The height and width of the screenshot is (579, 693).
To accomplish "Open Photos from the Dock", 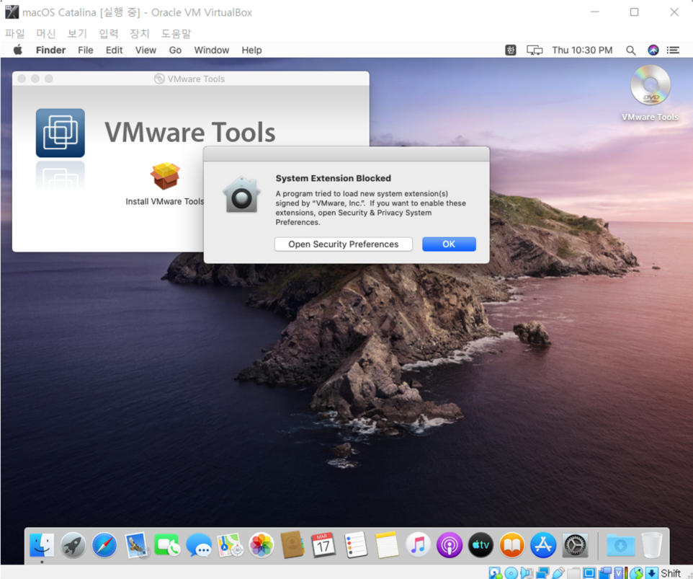I will click(261, 545).
